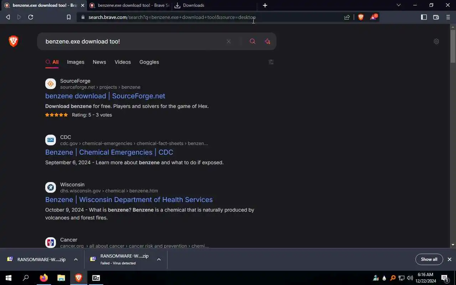Click the Brave Search lion logo

pyautogui.click(x=13, y=41)
